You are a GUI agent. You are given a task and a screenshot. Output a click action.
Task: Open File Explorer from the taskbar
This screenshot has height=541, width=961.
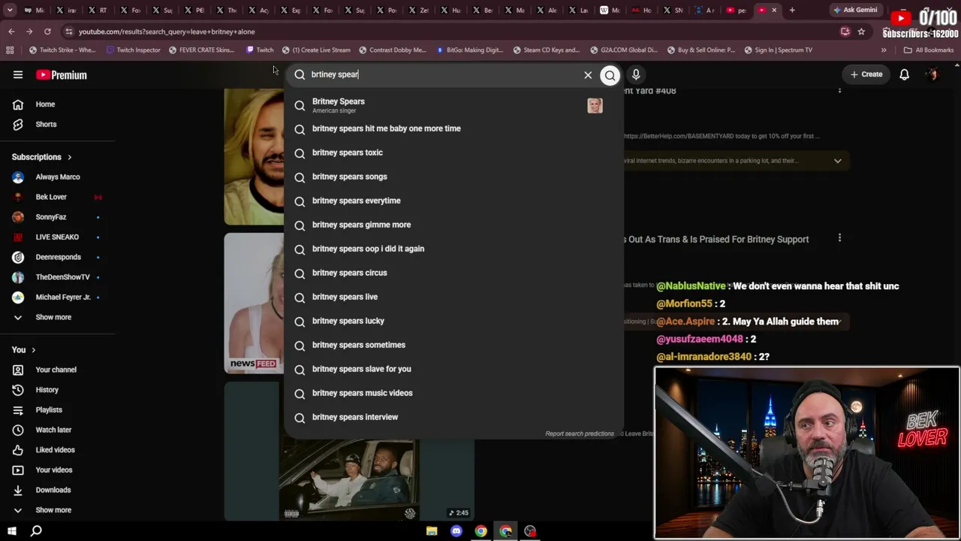click(x=432, y=531)
